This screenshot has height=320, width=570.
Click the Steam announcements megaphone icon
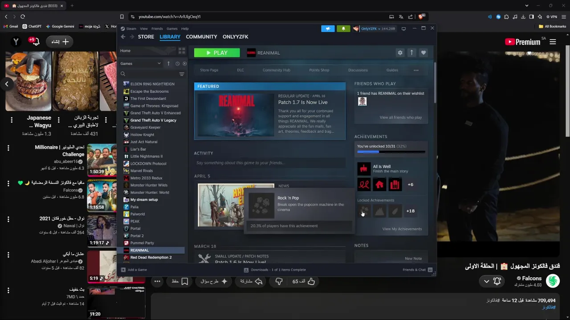(x=328, y=28)
